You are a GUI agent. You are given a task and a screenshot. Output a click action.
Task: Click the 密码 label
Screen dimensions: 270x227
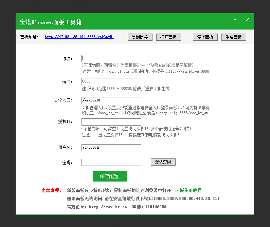(x=67, y=163)
